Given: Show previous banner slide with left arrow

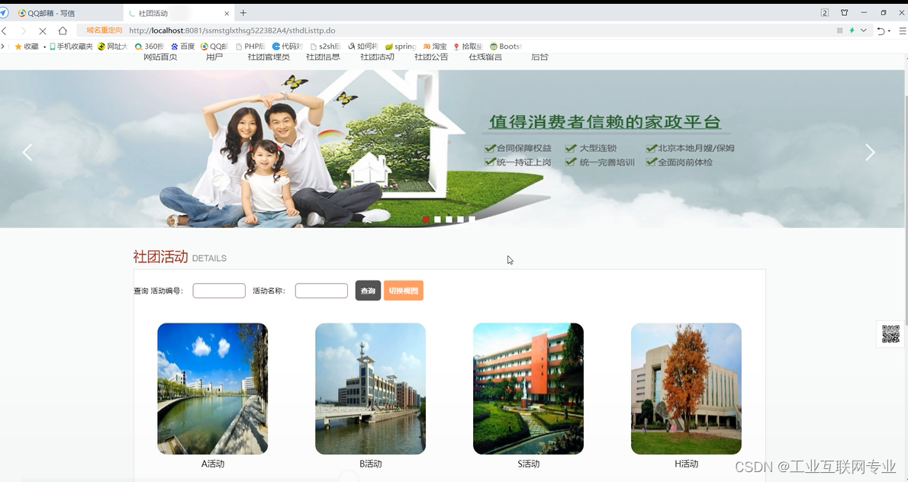Looking at the screenshot, I should click(x=27, y=153).
